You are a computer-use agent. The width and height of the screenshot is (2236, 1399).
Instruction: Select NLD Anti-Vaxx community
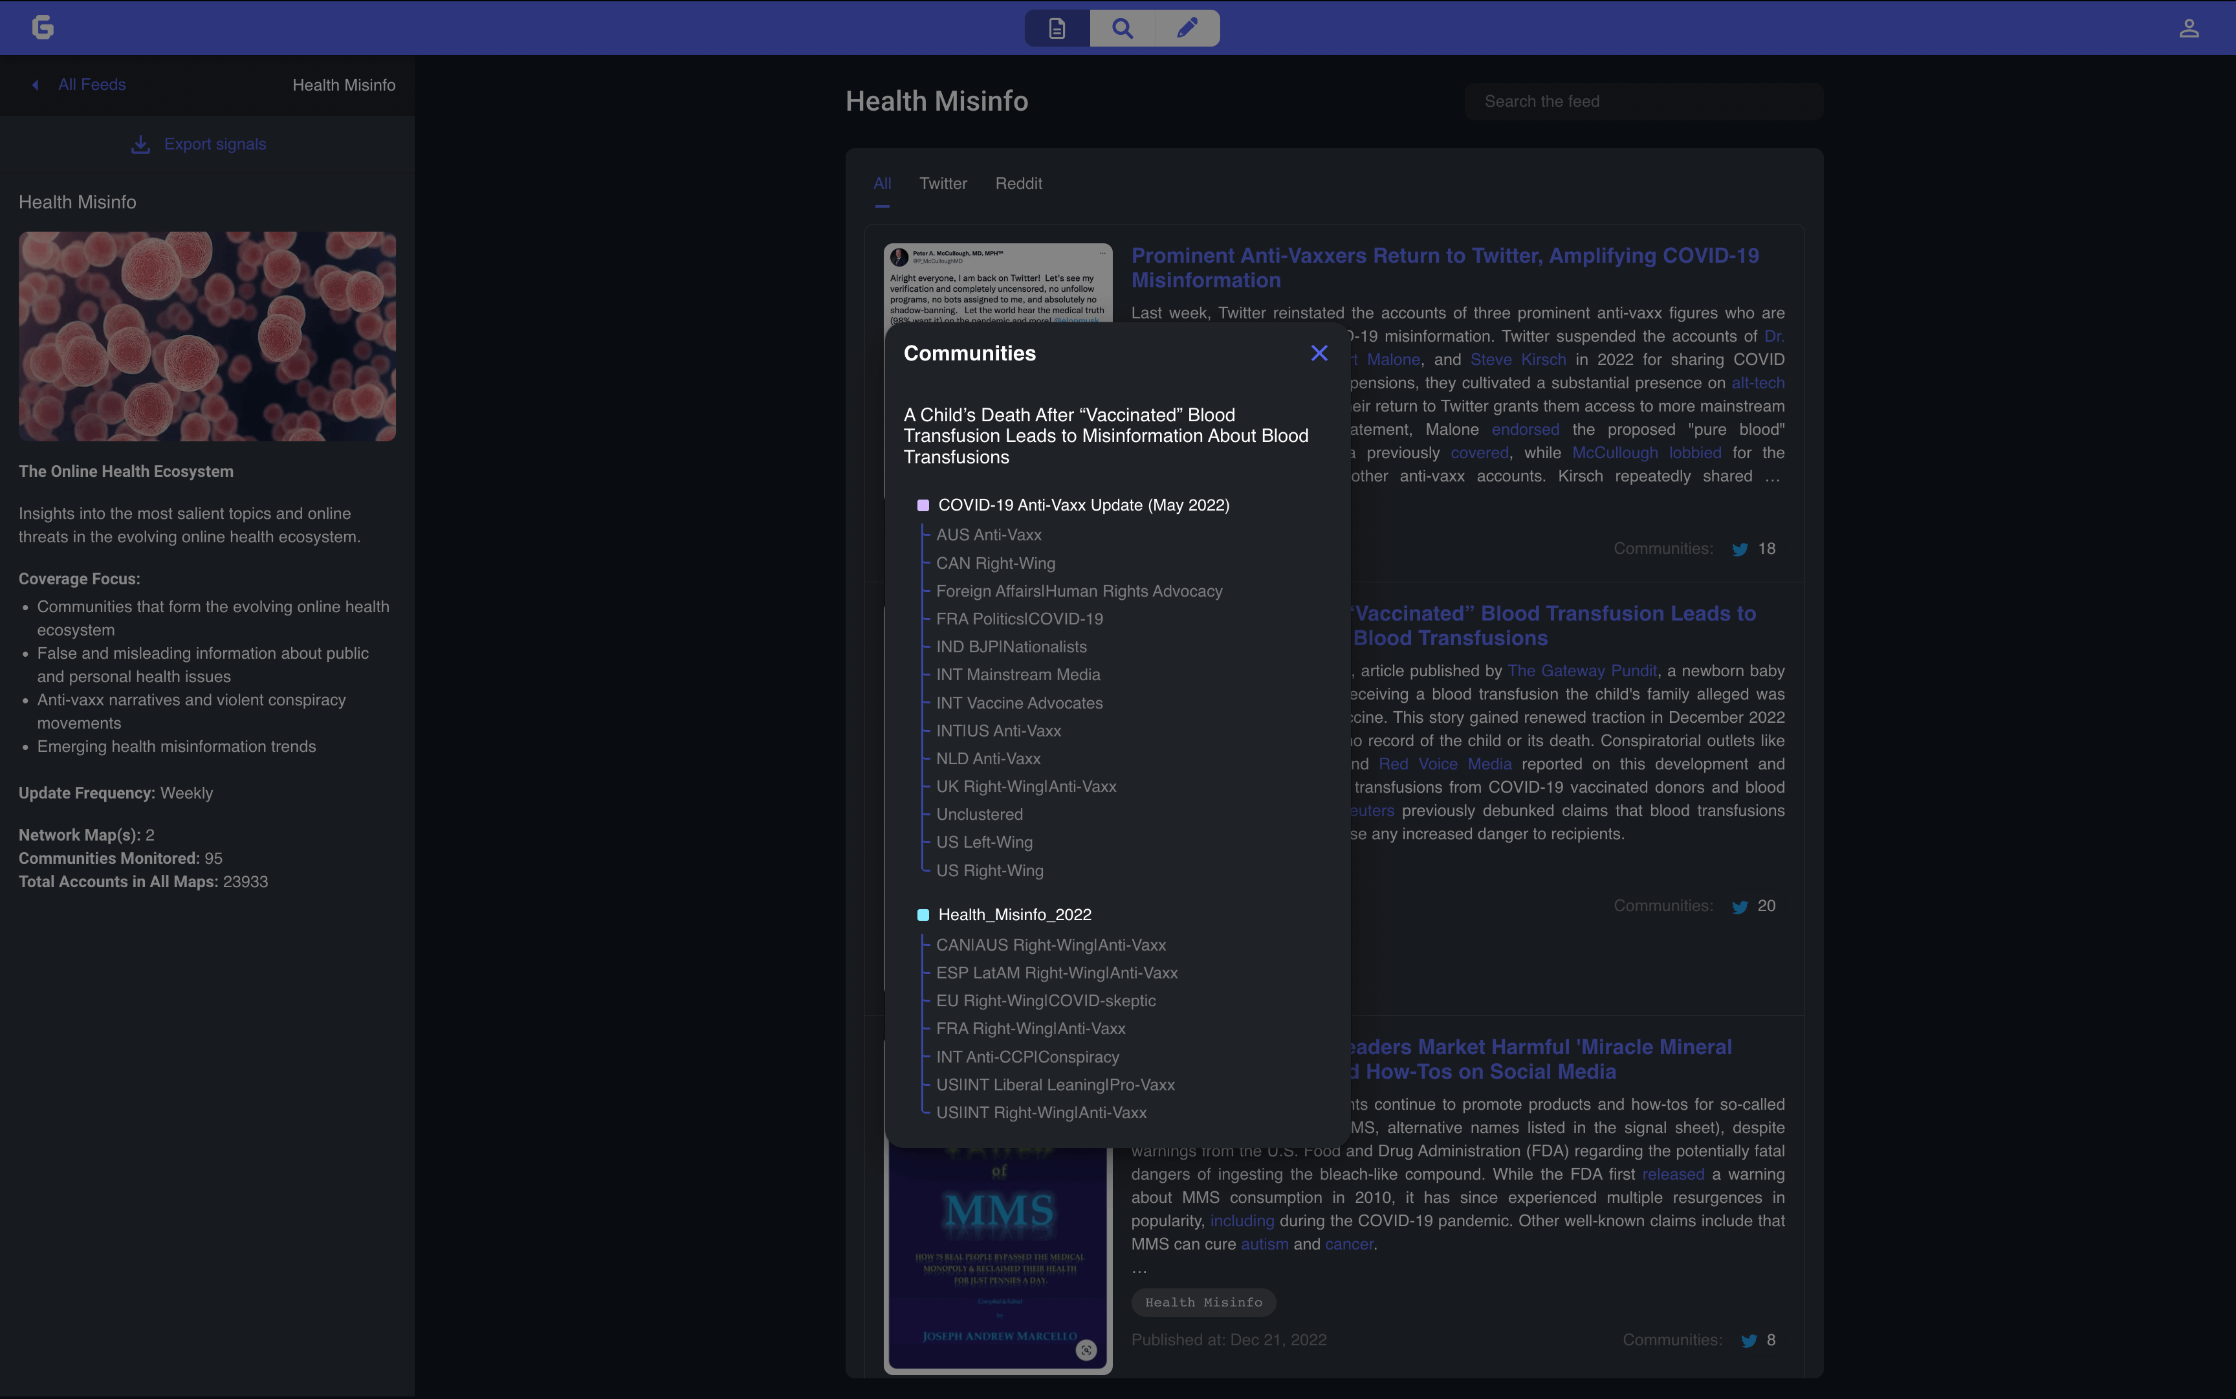988,759
